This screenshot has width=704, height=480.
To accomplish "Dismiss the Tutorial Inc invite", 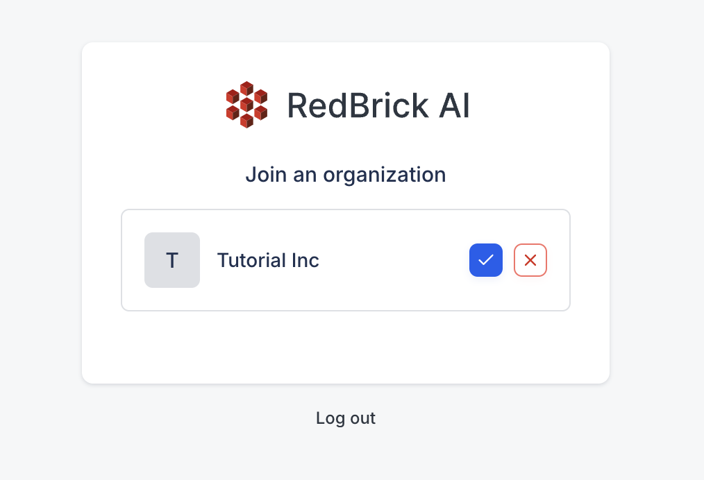I will (530, 260).
